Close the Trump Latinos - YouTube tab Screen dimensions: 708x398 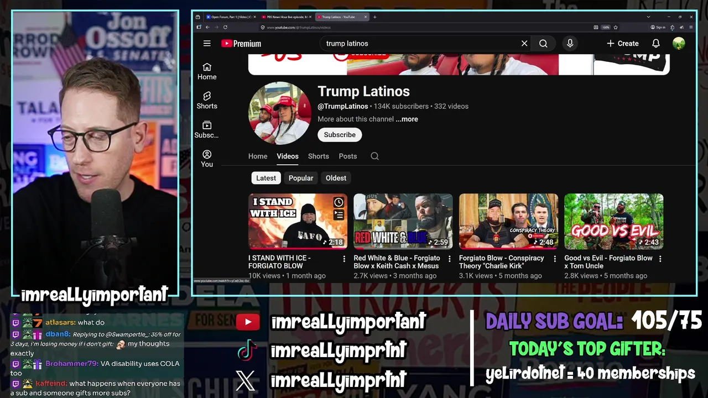coord(366,17)
